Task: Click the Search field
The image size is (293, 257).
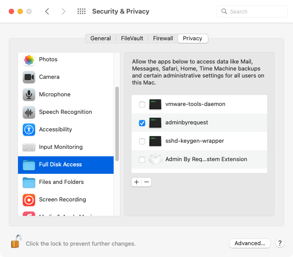Action: coord(252,11)
